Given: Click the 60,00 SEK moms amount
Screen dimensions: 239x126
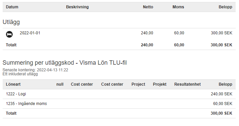Looking at the screenshot, I should coord(223,104).
